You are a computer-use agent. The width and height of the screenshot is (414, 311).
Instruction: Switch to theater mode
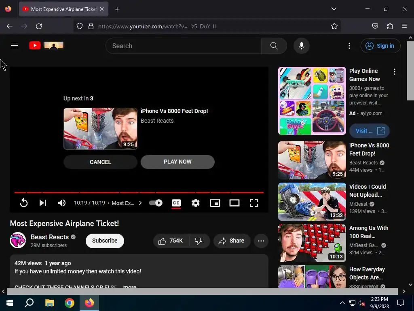234,203
